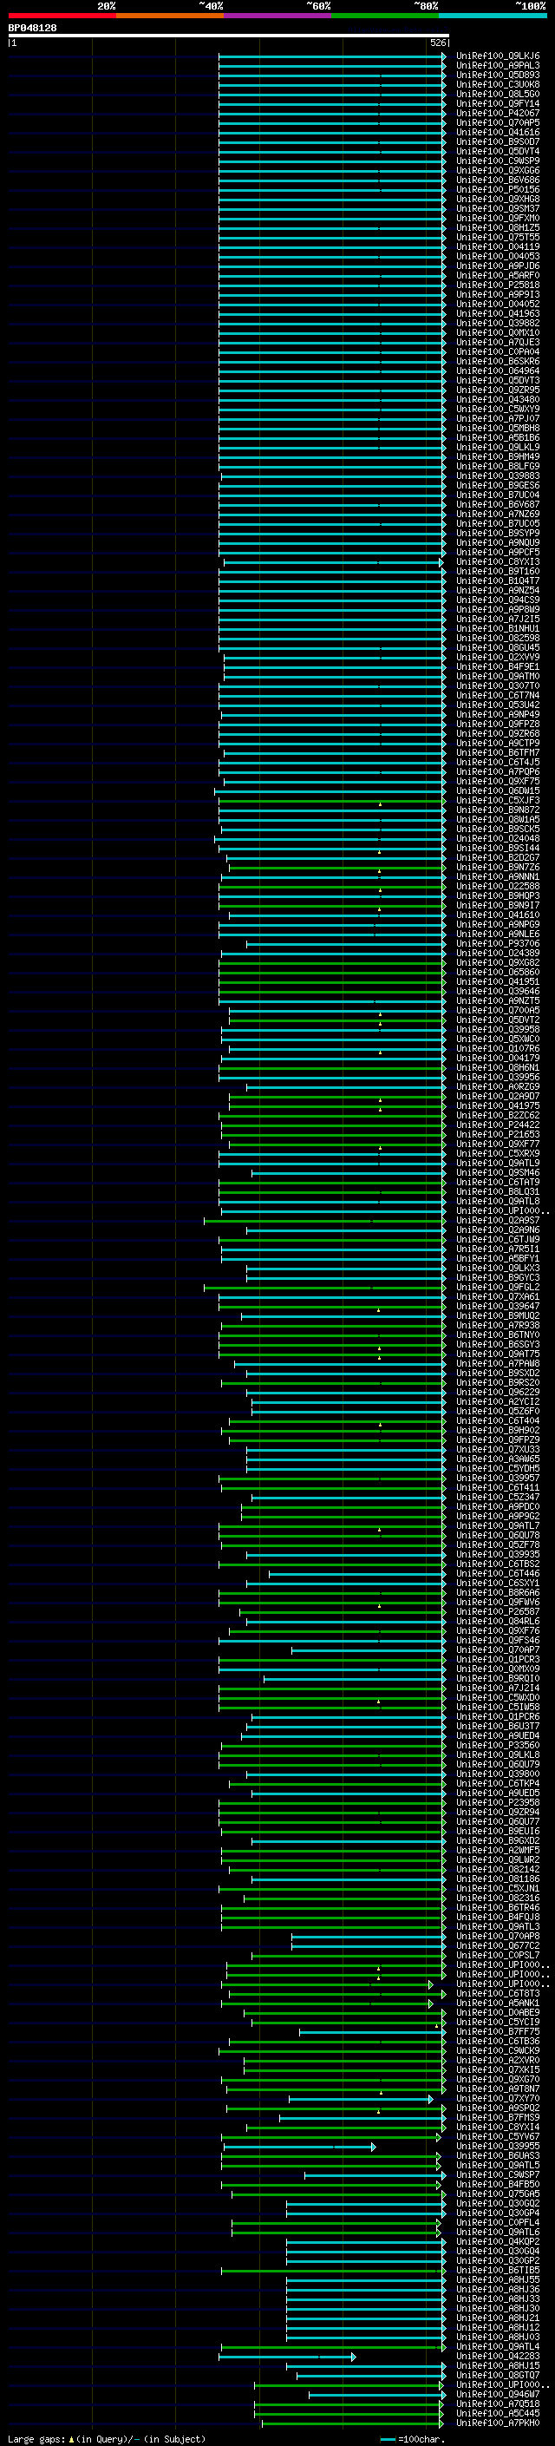Select the UniRef100_C6T8T3 label
555x2446 pixels.
pos(498,1994)
